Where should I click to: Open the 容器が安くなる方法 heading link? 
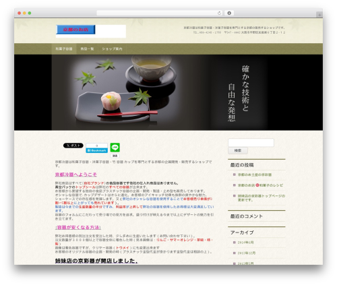tap(78, 228)
